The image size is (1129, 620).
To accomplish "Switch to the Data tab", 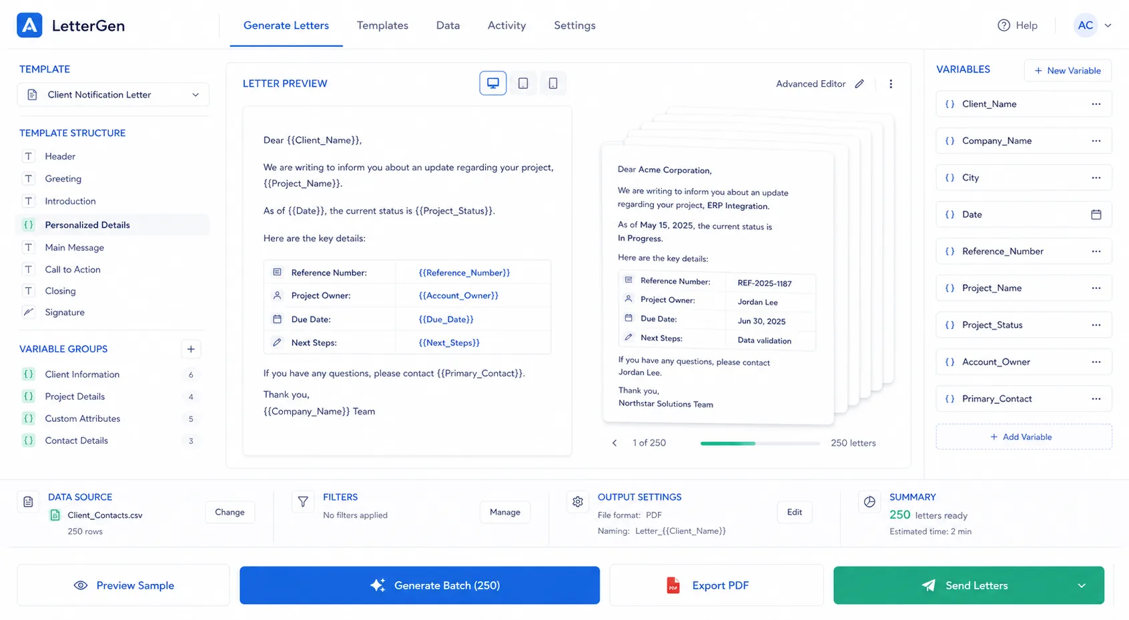I will [x=448, y=25].
